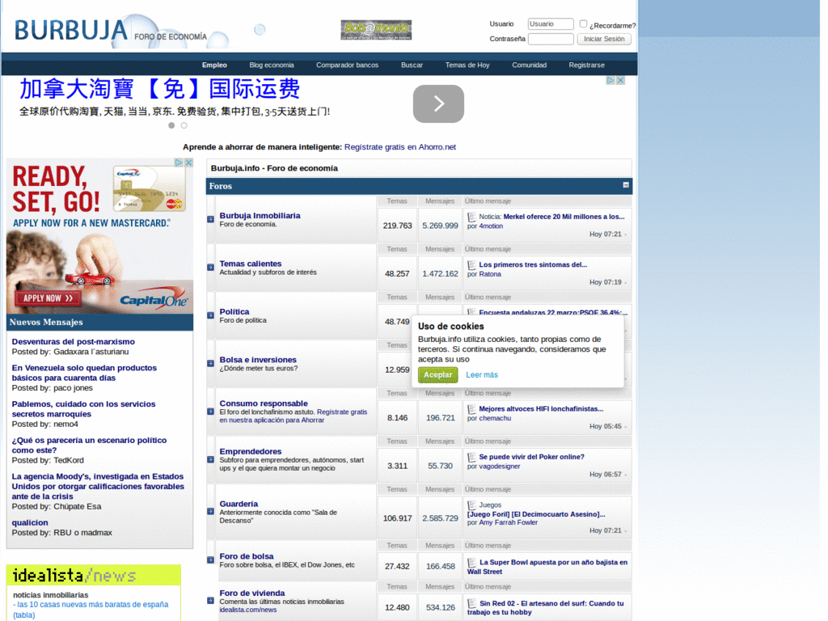This screenshot has width=828, height=621.
Task: Open Regístrate gratis en Ahorro.net link
Action: pos(399,147)
